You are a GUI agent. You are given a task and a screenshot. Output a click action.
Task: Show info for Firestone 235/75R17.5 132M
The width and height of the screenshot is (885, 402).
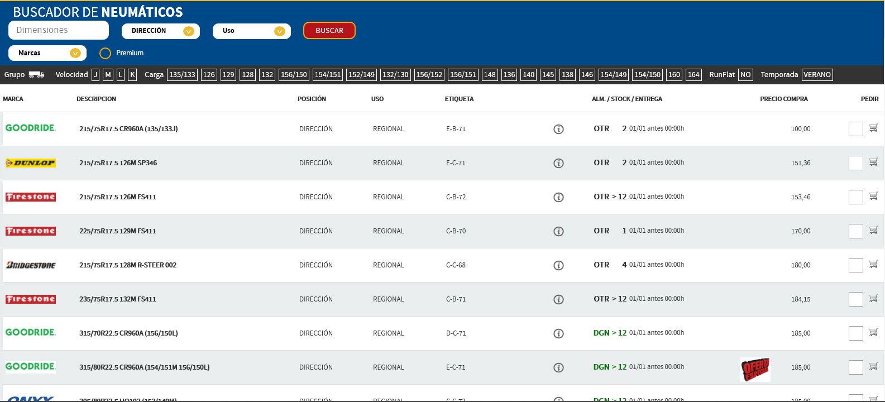click(x=558, y=299)
